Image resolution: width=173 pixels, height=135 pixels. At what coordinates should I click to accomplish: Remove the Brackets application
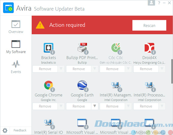pos(45,69)
